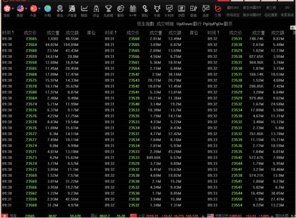Launch the red 交易 trading icon

coord(217,9)
